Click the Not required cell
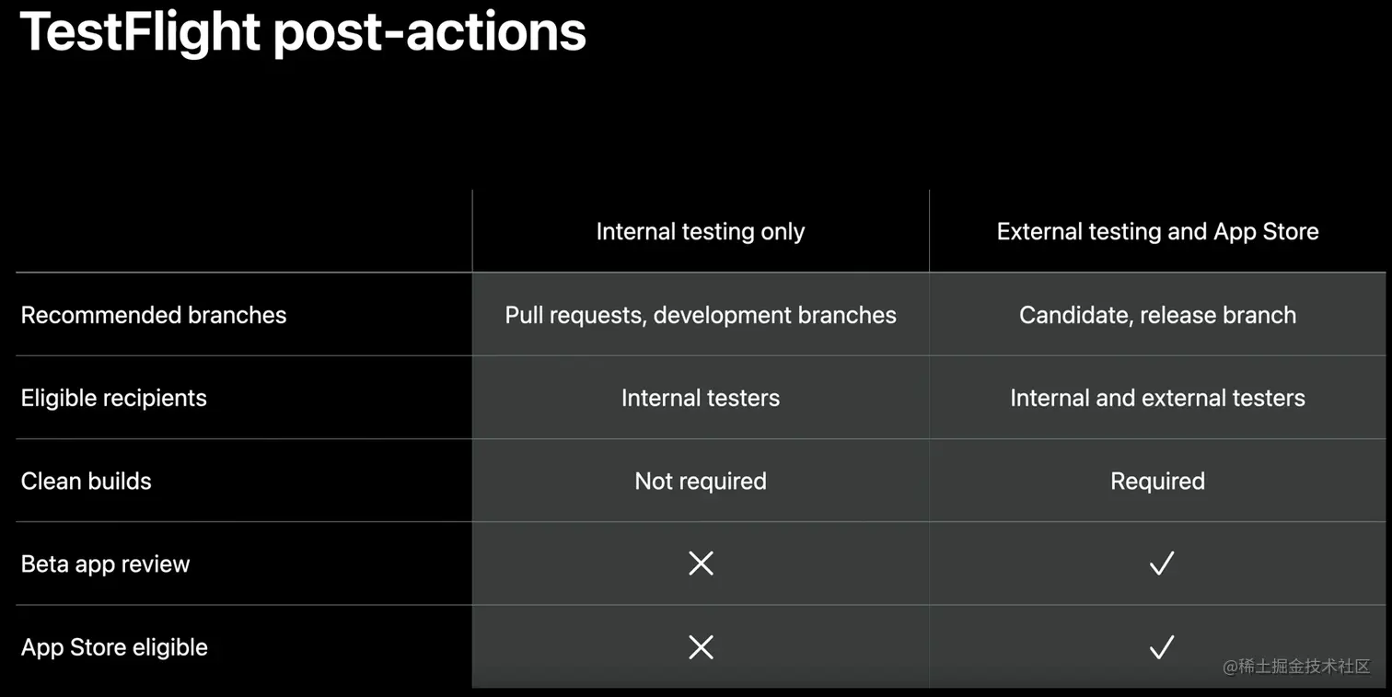Screen dimensions: 1392x697 pyautogui.click(x=701, y=481)
